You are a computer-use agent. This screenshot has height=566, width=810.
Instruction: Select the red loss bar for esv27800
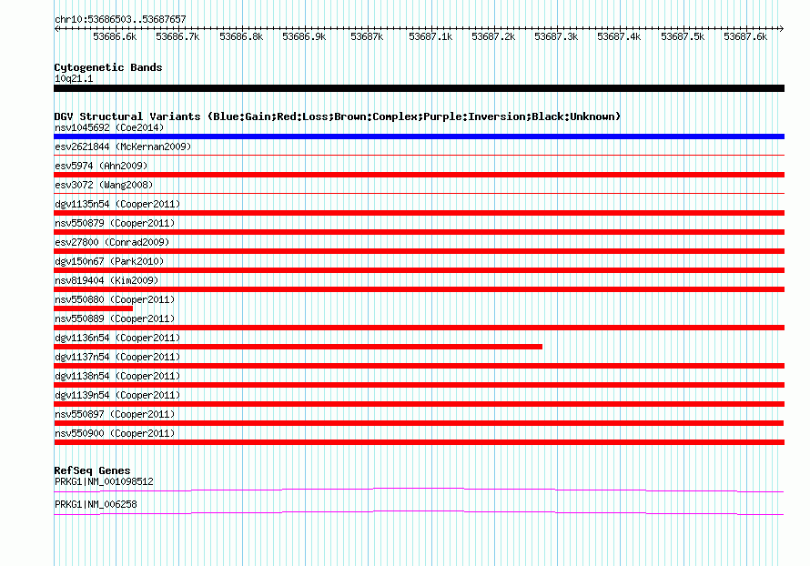419,251
